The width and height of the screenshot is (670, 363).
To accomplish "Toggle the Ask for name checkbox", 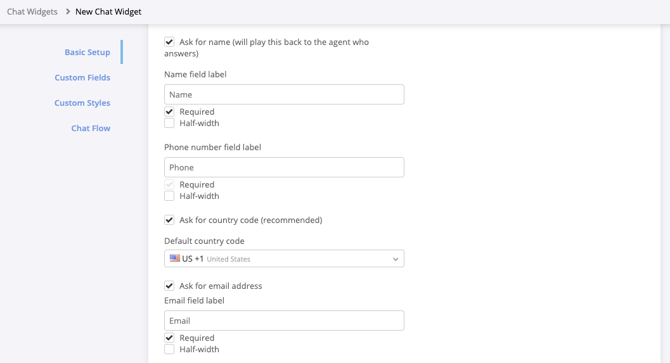I will (x=169, y=42).
